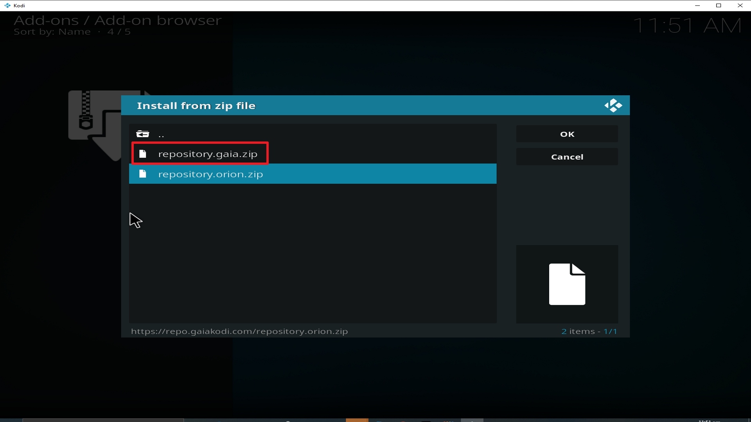Click the URL path text at dialog bottom
Screen dimensions: 751x422
239,331
